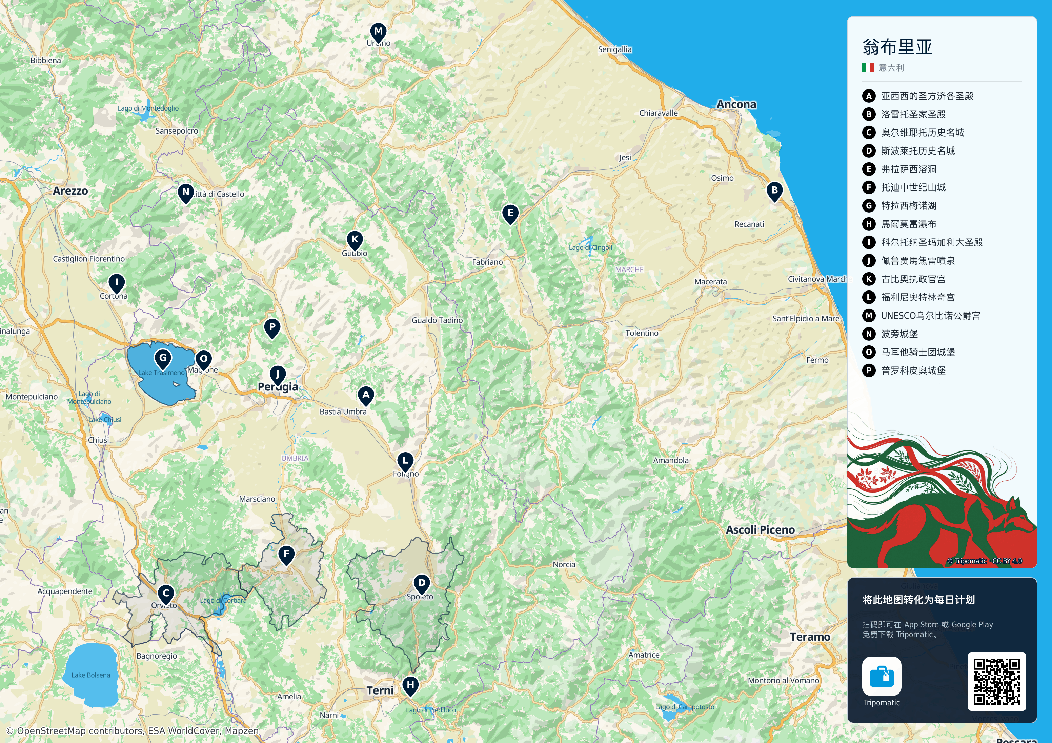The width and height of the screenshot is (1052, 743).
Task: Select map marker N at Città di Castello
Action: tap(186, 194)
